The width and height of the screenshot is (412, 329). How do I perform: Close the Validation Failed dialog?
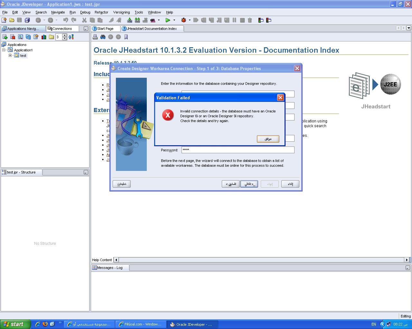coord(280,97)
